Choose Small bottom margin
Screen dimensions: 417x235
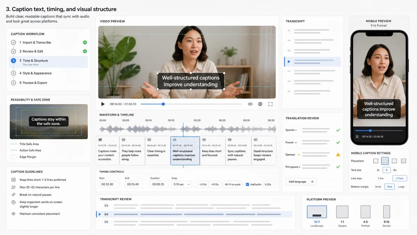378,187
